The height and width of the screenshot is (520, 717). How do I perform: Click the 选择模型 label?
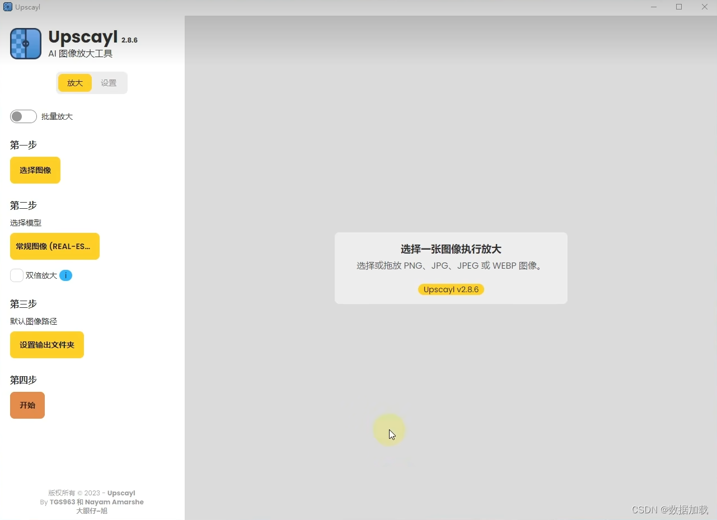click(26, 223)
